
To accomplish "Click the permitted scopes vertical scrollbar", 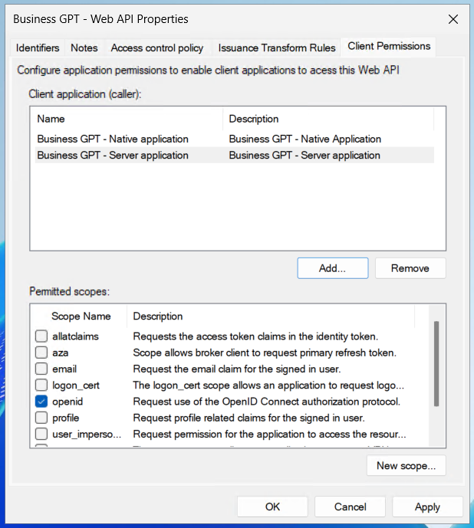I will pyautogui.click(x=436, y=364).
